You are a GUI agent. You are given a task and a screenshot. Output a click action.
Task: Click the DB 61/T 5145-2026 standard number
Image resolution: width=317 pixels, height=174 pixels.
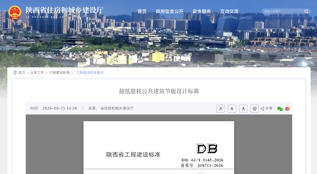click(x=202, y=160)
